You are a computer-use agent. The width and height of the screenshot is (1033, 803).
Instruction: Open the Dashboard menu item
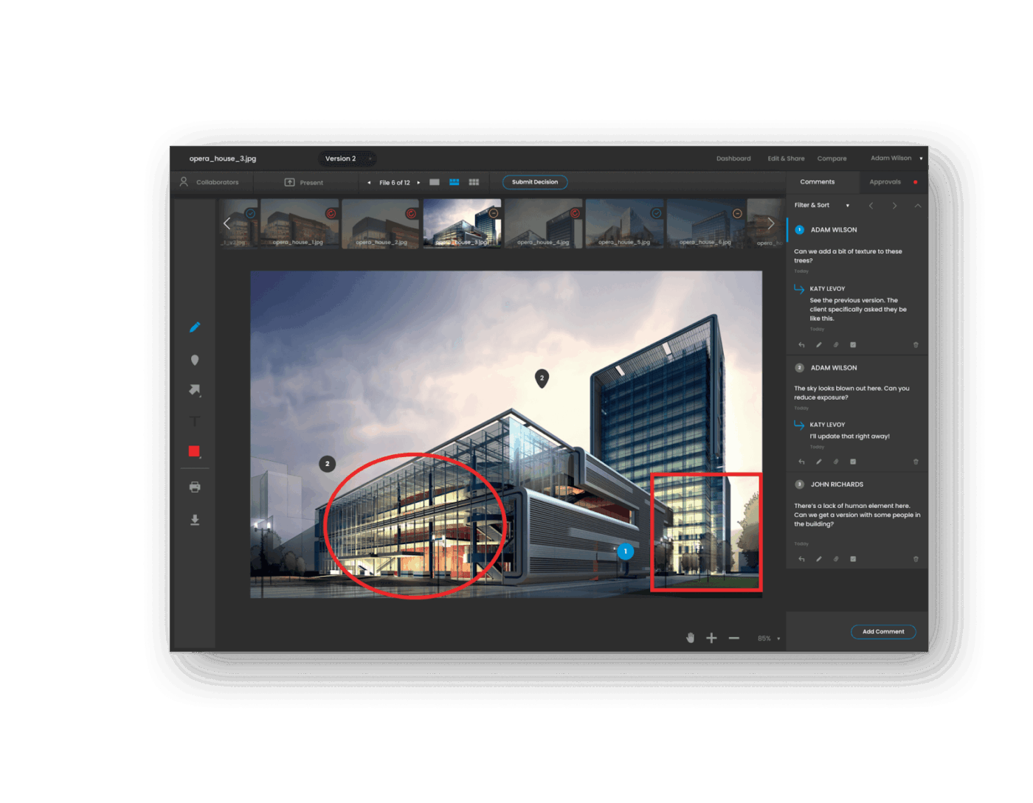pos(733,159)
